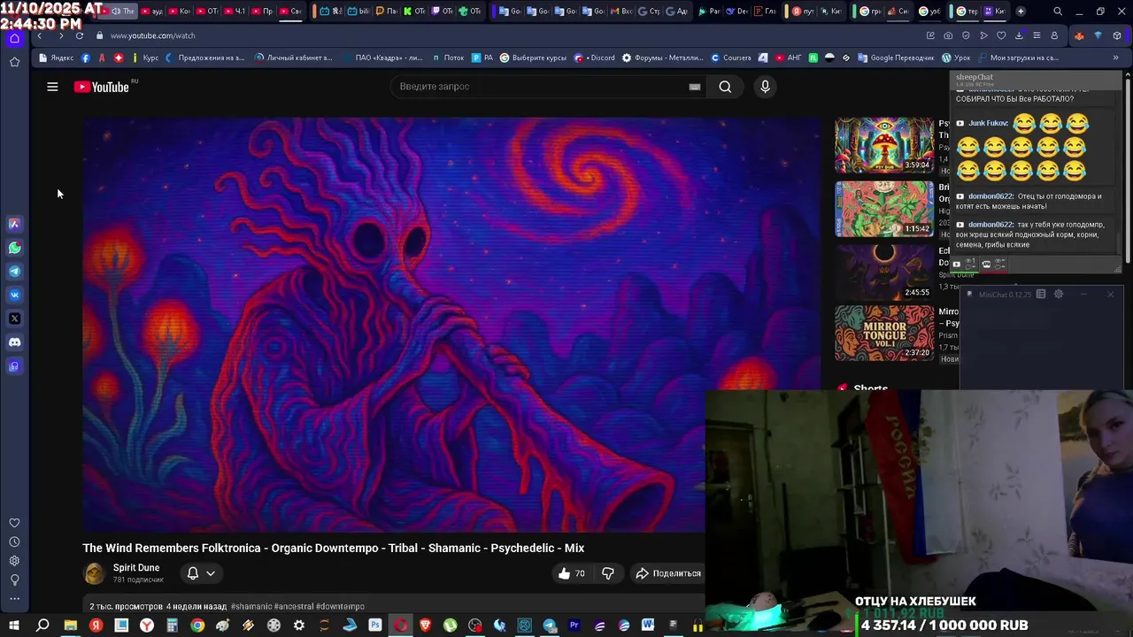Image resolution: width=1133 pixels, height=637 pixels.
Task: Open the Opera sidebar bookmarks heart icon
Action: (x=14, y=523)
